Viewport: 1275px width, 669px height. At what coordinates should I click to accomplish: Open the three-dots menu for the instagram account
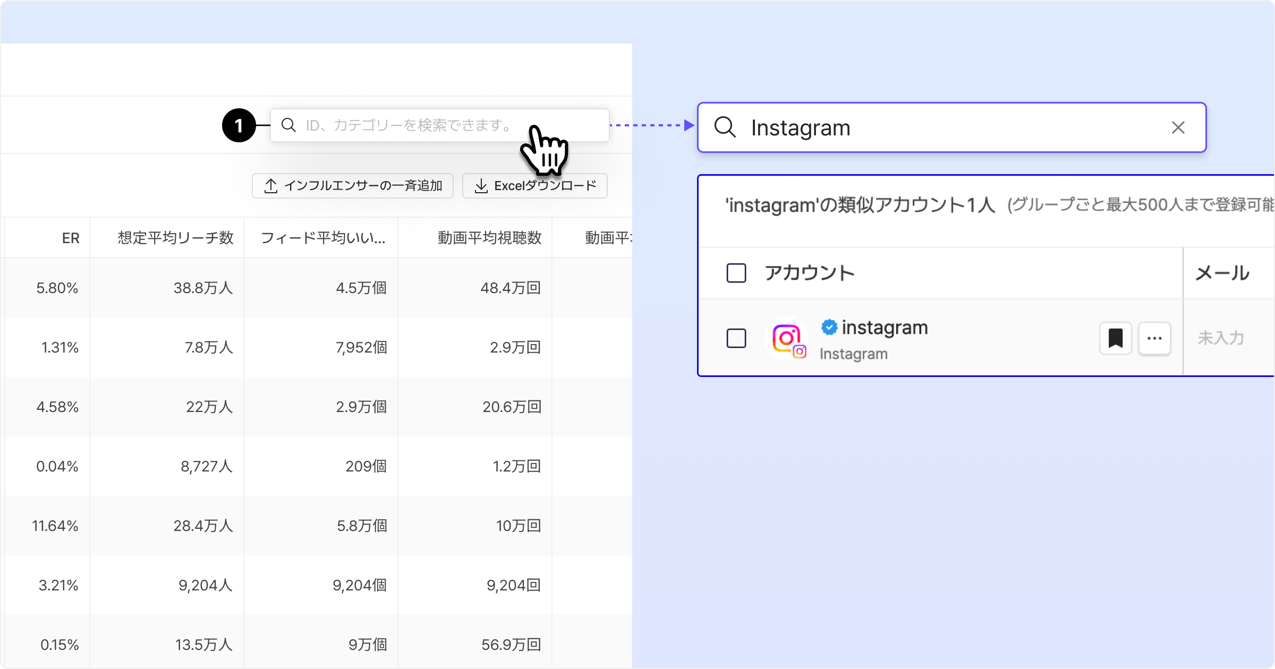(x=1154, y=338)
